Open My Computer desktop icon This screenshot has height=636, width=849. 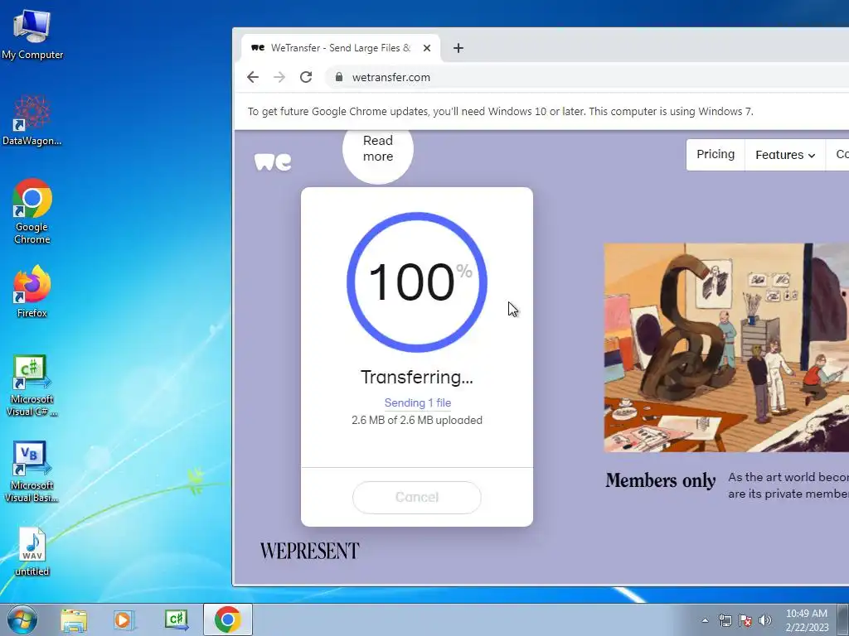pos(32,34)
